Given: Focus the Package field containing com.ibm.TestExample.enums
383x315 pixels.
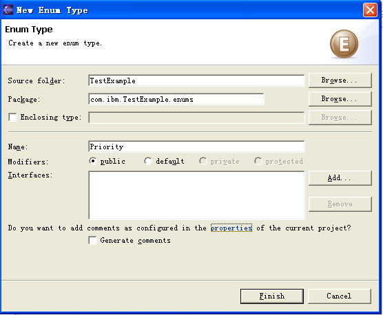Looking at the screenshot, I should tap(176, 99).
